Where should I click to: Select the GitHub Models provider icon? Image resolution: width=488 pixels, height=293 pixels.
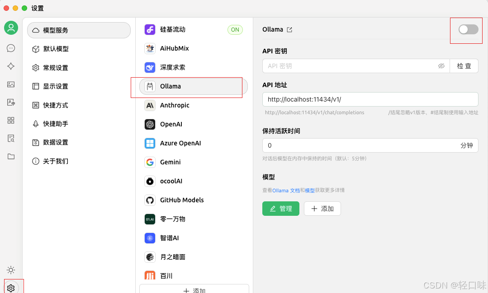(x=150, y=200)
